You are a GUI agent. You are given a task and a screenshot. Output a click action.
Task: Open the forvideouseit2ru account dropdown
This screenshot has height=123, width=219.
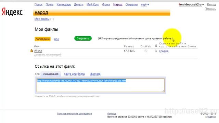[x=191, y=4]
